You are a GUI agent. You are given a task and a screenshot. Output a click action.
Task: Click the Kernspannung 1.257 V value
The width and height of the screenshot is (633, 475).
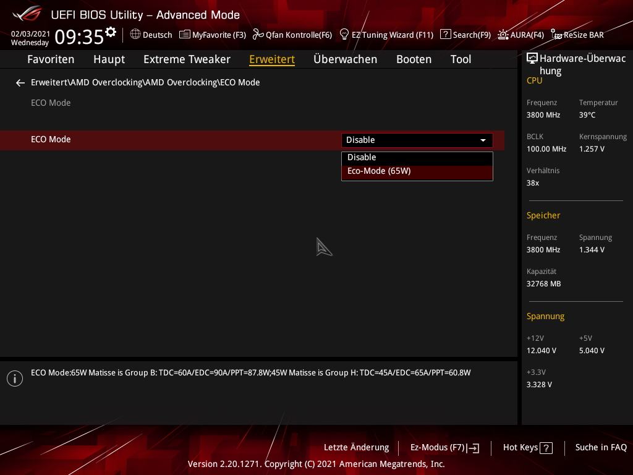coord(592,149)
